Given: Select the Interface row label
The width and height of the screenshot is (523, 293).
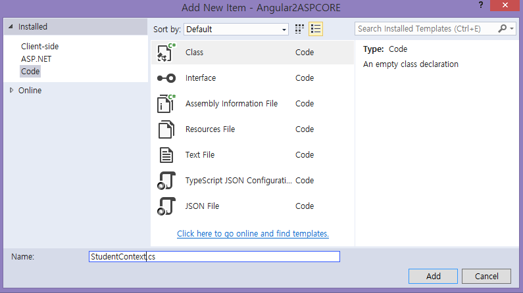Looking at the screenshot, I should (201, 78).
